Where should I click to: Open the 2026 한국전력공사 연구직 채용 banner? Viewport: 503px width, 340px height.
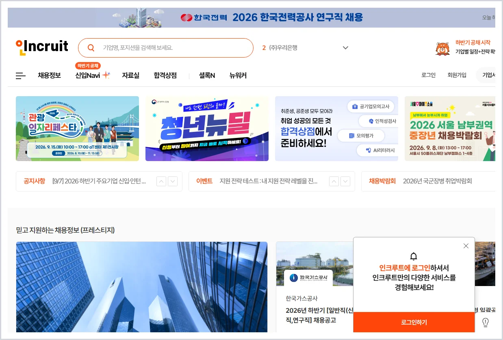click(x=251, y=17)
